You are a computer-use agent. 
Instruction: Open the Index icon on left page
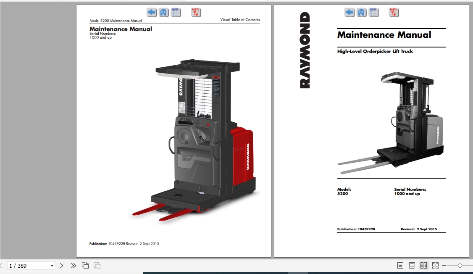[176, 12]
